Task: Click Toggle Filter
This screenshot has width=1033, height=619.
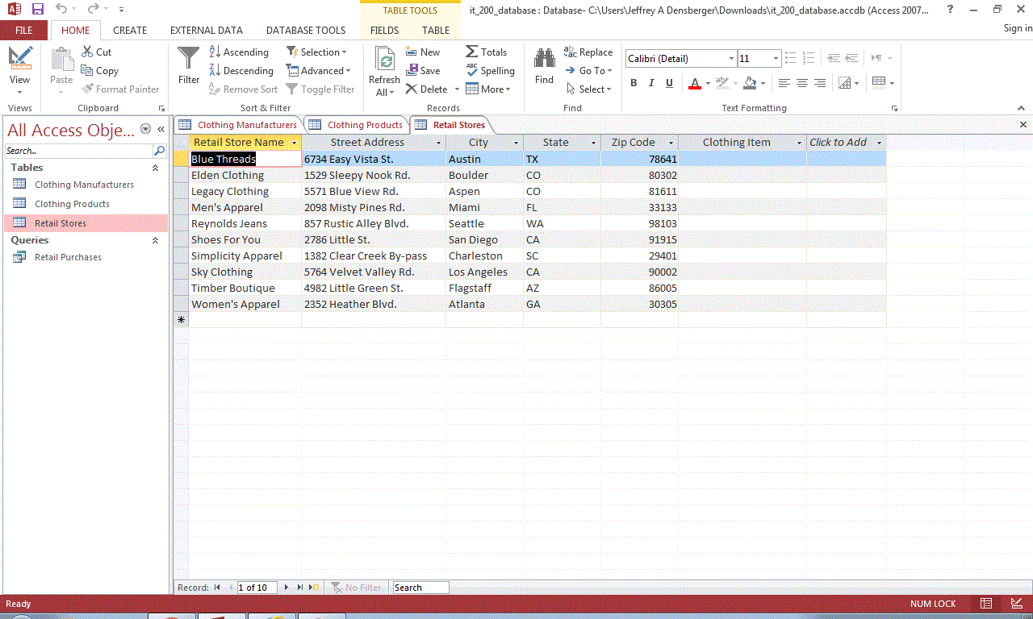Action: pos(320,89)
